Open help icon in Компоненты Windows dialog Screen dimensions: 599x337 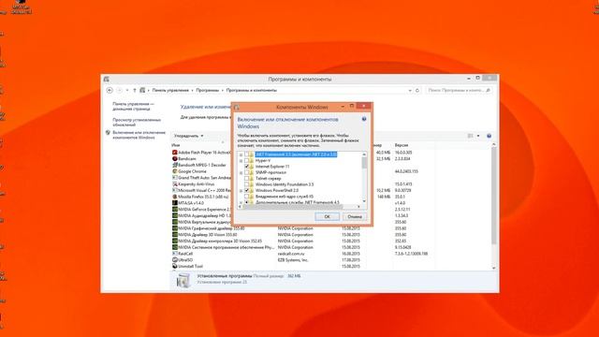point(364,119)
